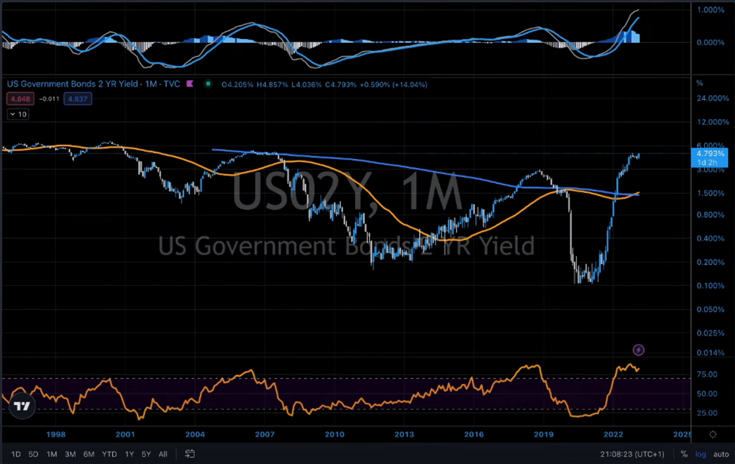Select the YTD time range

pyautogui.click(x=110, y=454)
